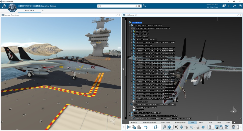Open the compass play button

[x=12, y=8]
